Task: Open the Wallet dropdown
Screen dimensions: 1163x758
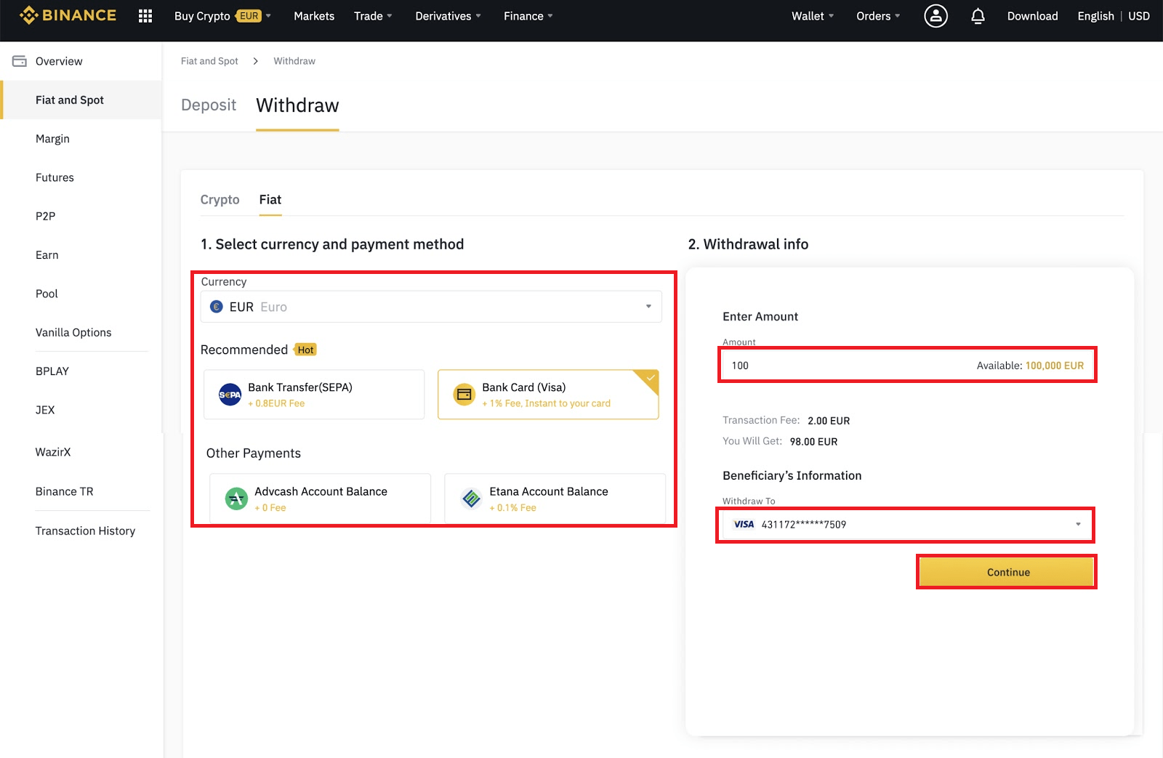Action: (813, 16)
